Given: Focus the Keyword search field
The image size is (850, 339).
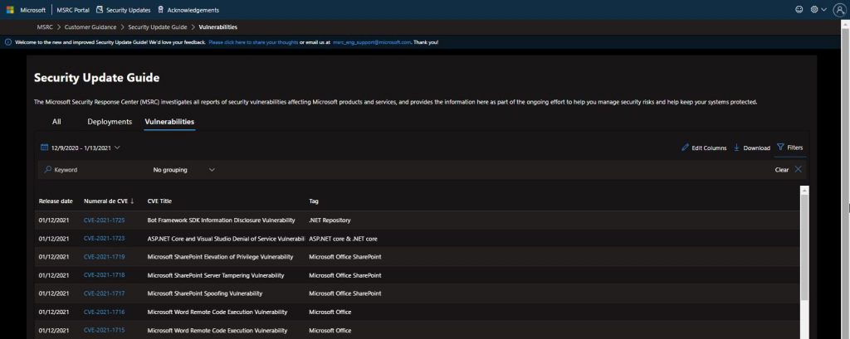Looking at the screenshot, I should click(92, 169).
